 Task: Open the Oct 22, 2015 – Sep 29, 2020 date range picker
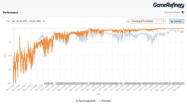click(x=28, y=21)
